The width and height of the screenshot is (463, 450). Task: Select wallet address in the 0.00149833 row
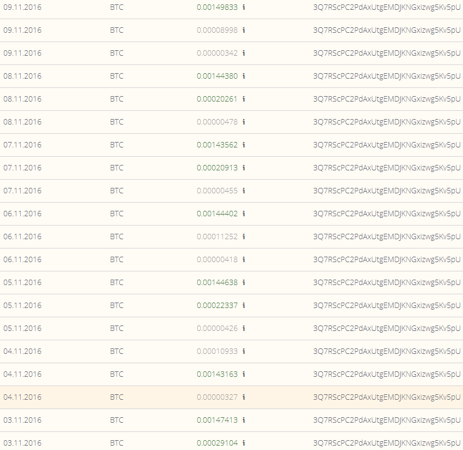(387, 8)
